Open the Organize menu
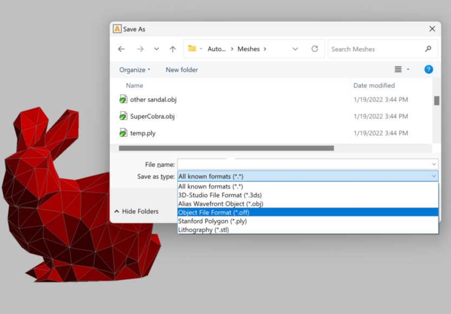The height and width of the screenshot is (314, 451). [x=134, y=70]
